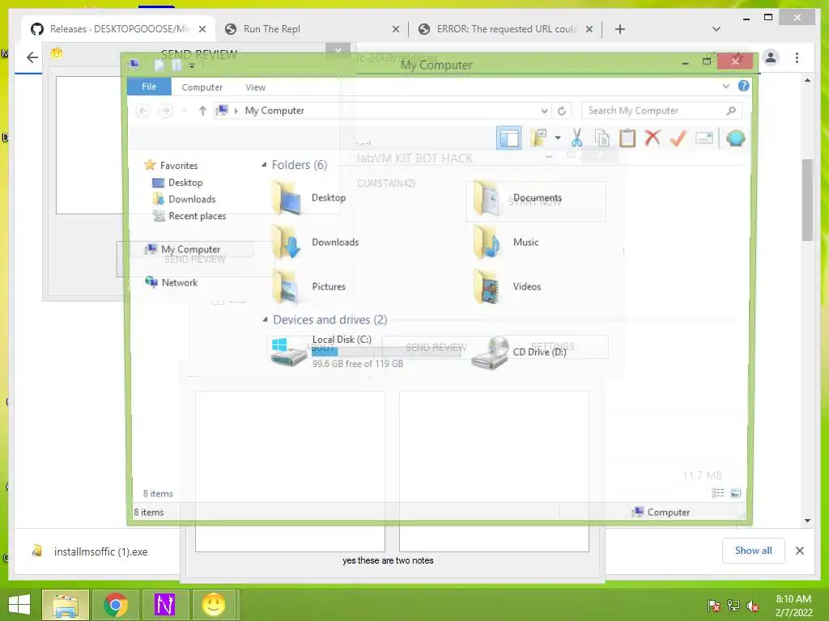The width and height of the screenshot is (829, 621).
Task: Expand the ribbon with the chevron
Action: coord(726,86)
